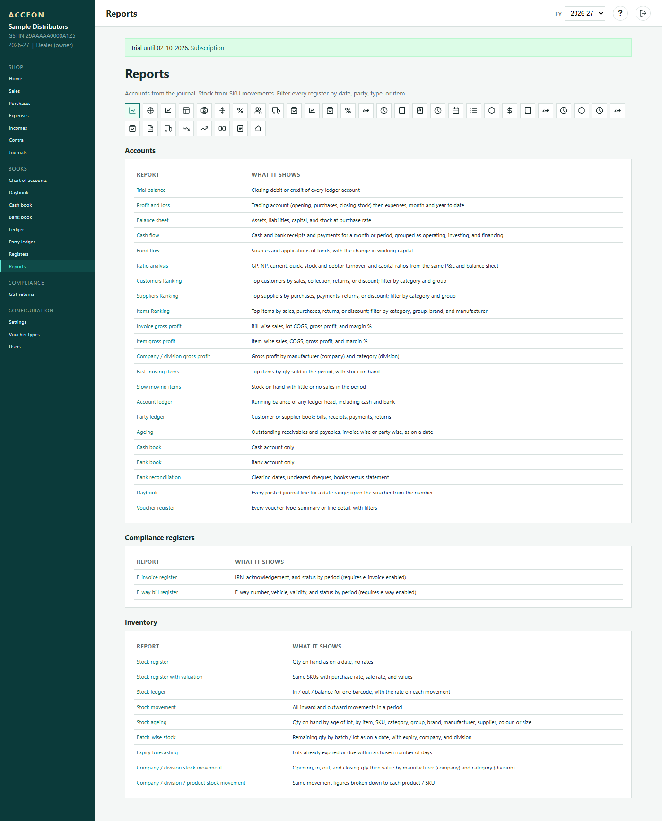This screenshot has height=821, width=662.
Task: Open the E-invoice register report
Action: 157,577
